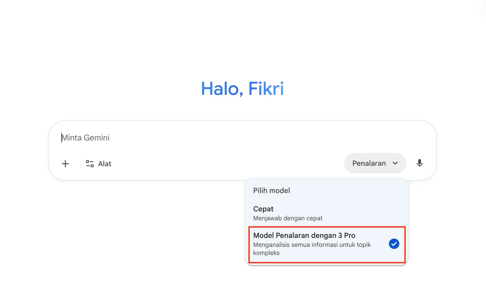
Task: Click inside the Minta Gemini prompt field
Action: [179, 138]
